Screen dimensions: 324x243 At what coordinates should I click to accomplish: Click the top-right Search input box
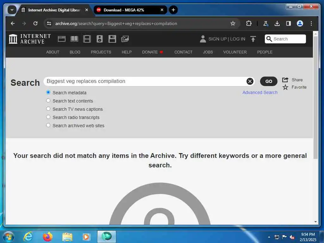285,39
